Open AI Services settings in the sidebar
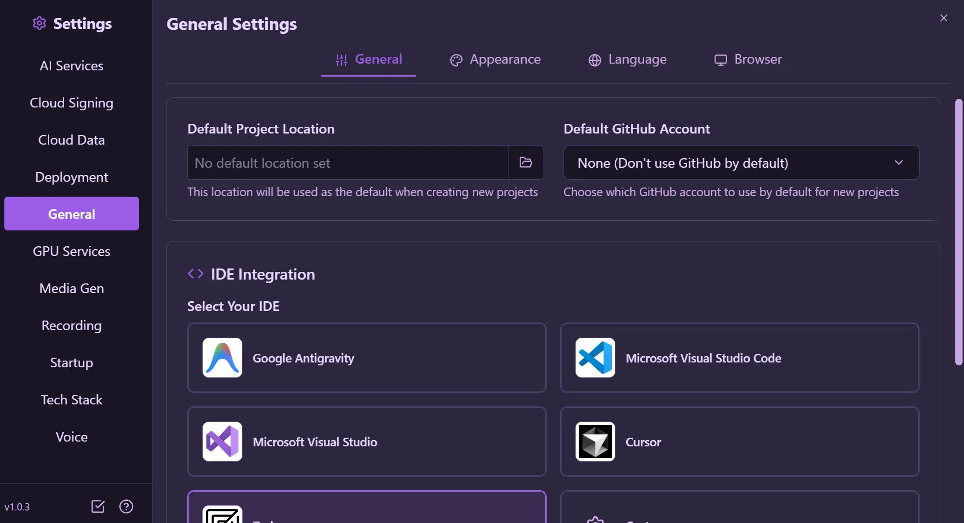Image resolution: width=964 pixels, height=523 pixels. tap(71, 66)
